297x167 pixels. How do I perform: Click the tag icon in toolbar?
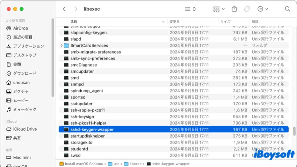coord(247,9)
